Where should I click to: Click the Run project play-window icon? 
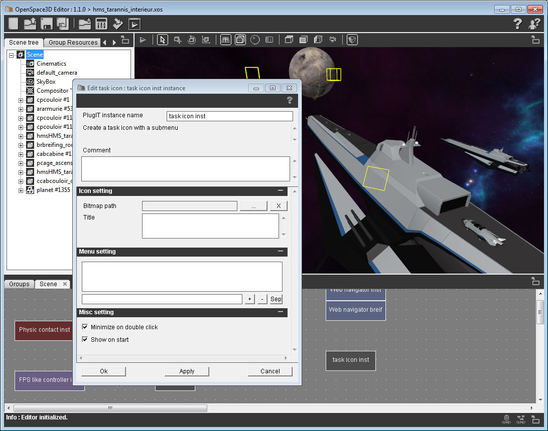[134, 24]
